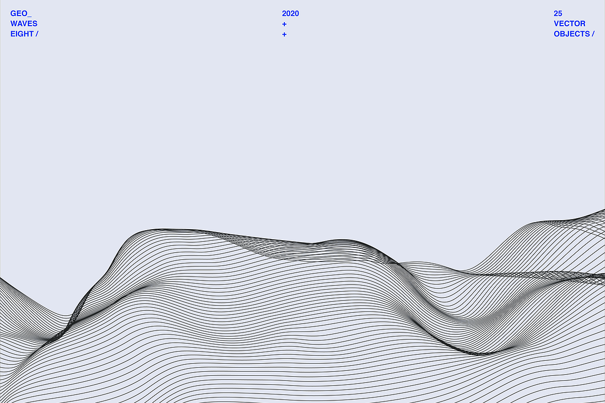Click the '2020' text at top center

[x=290, y=14]
